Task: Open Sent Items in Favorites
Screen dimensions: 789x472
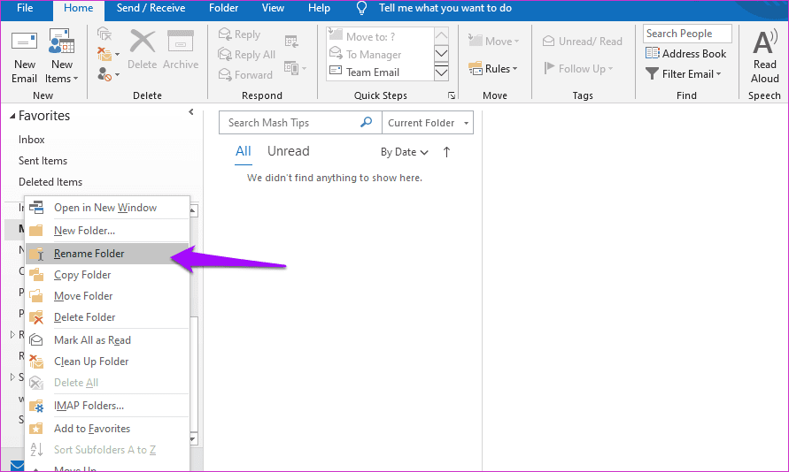Action: 43,161
